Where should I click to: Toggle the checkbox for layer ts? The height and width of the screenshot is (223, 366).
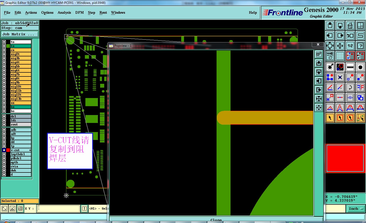tap(4, 46)
